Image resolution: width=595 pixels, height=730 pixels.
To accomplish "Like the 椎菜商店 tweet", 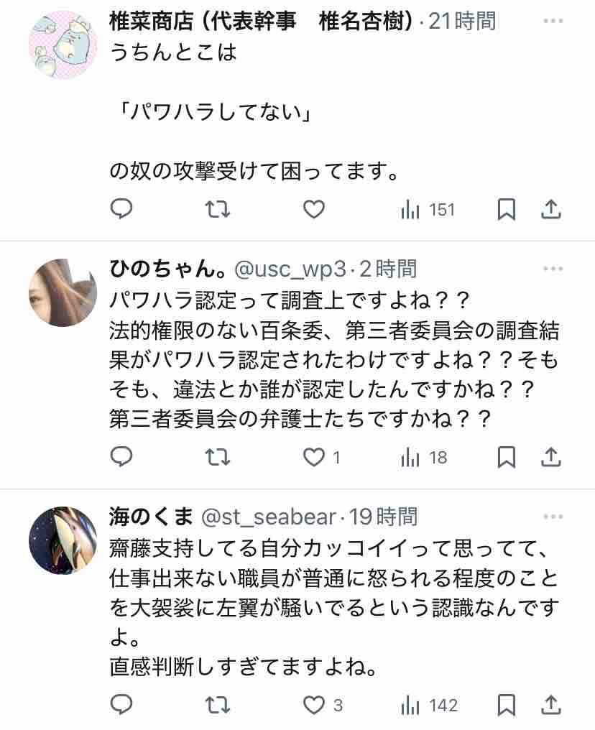I will pos(314,209).
